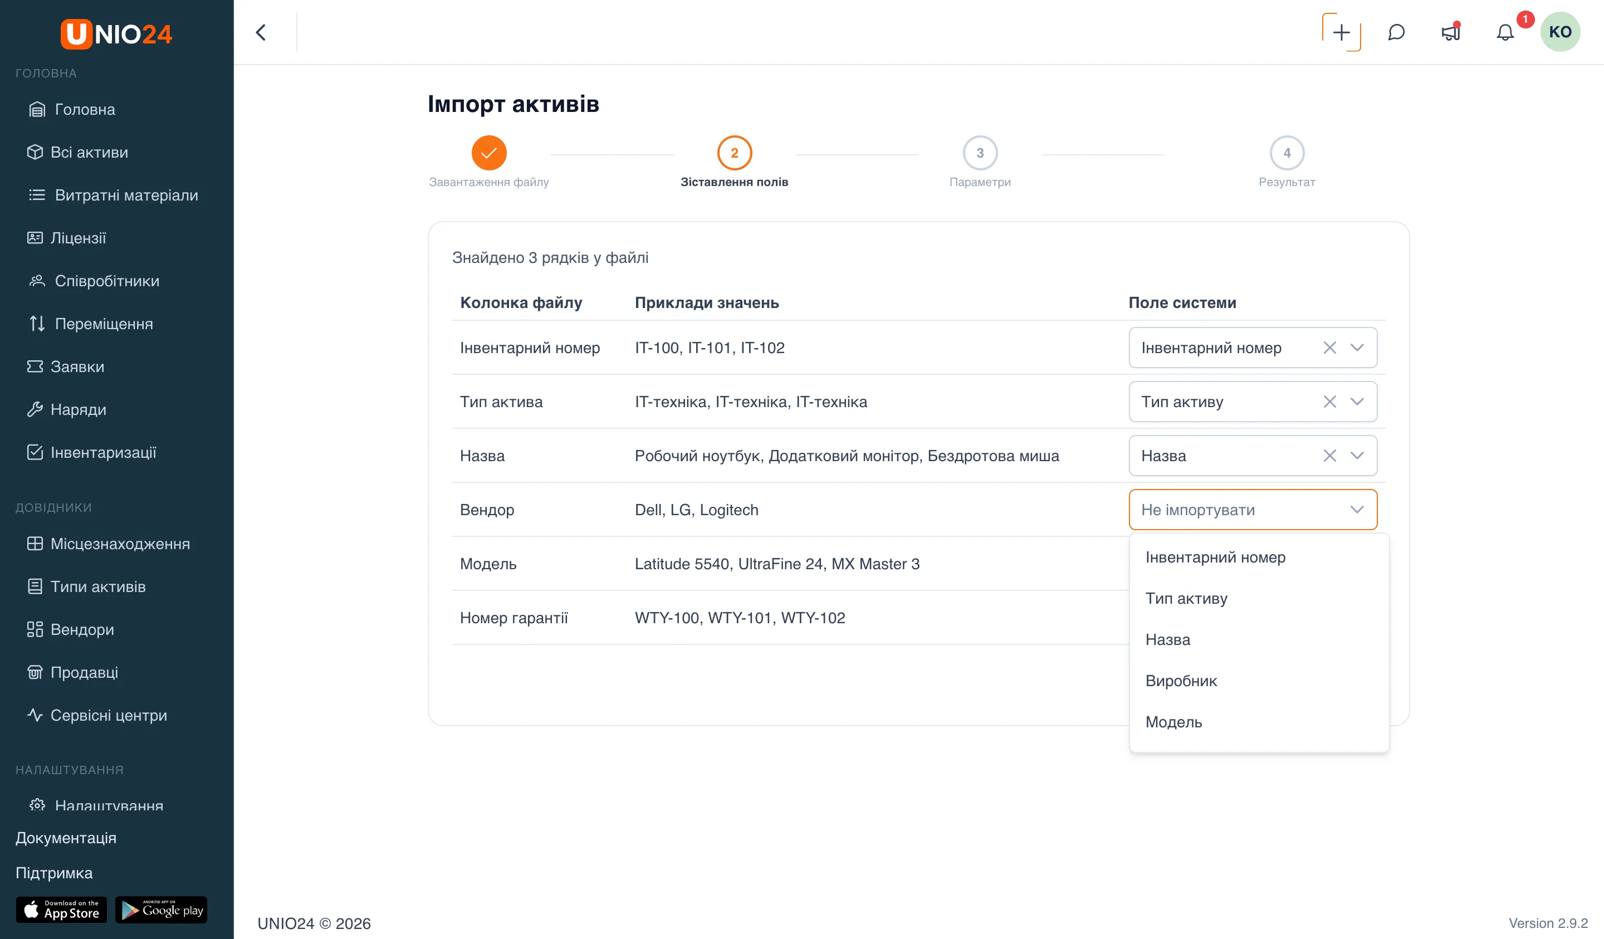Click the Інвентаризації checkbox icon
Image resolution: width=1604 pixels, height=939 pixels.
tap(35, 452)
